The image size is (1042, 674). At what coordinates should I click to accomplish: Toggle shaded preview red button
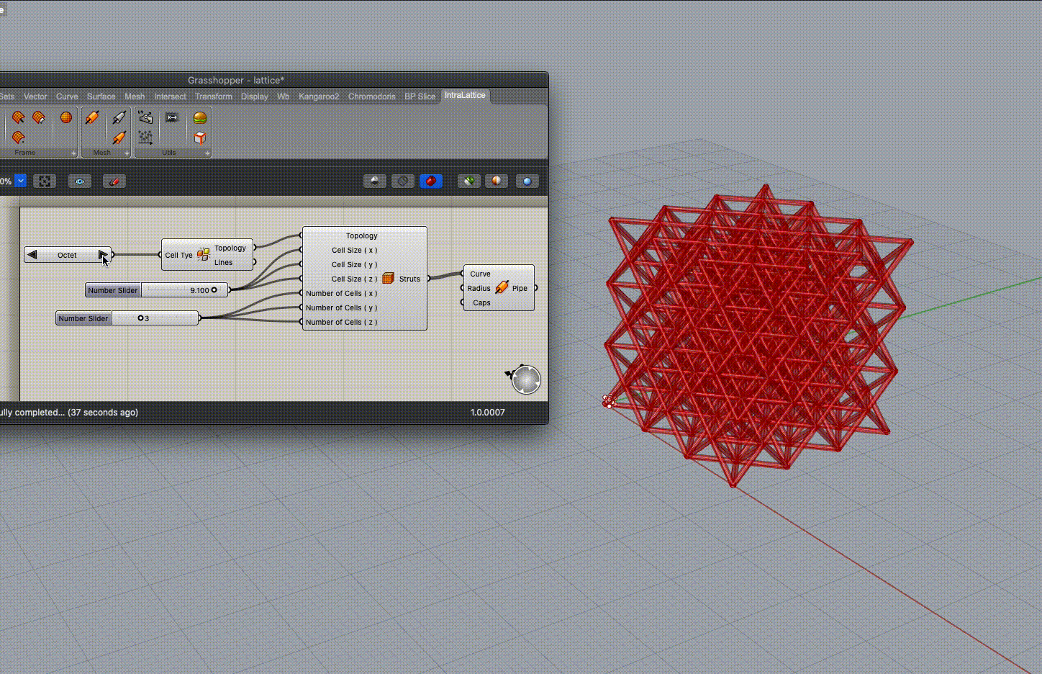click(431, 181)
